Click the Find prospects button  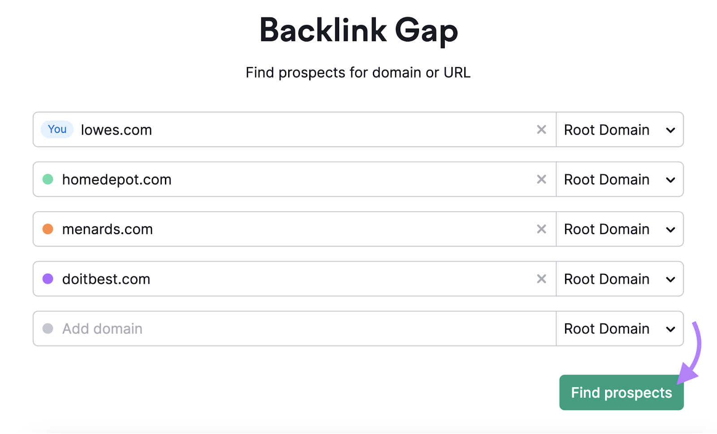621,392
